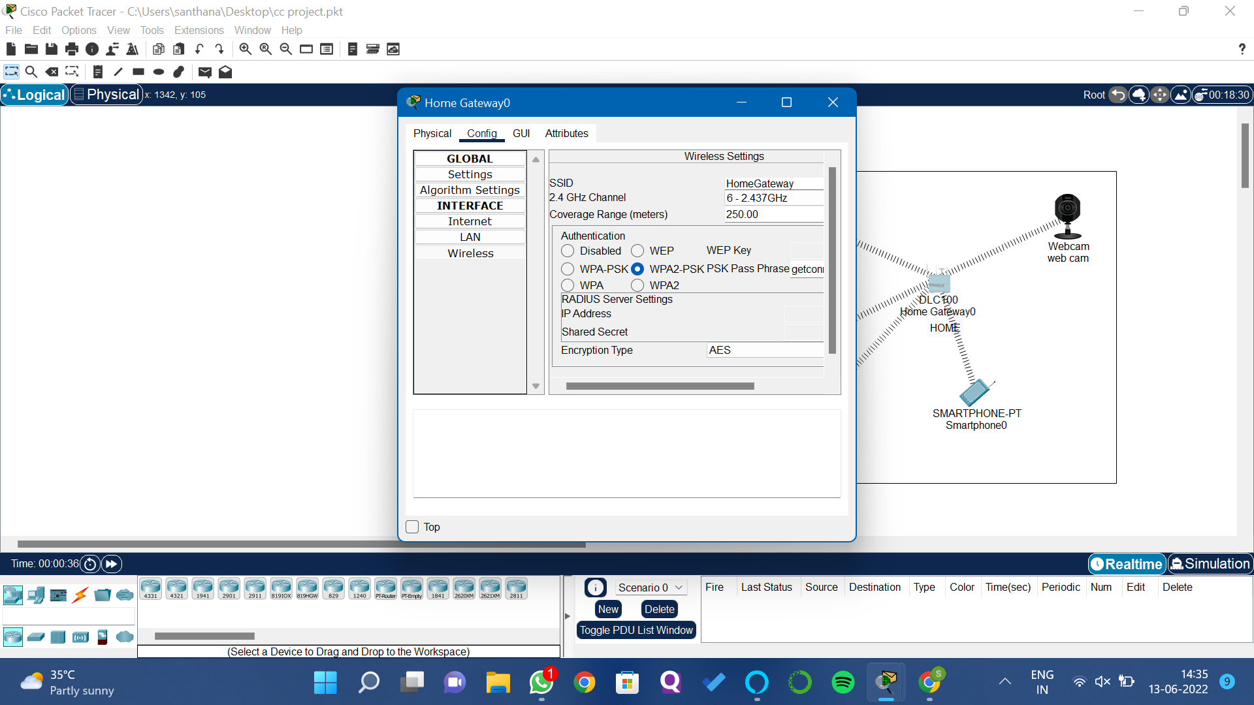
Task: Expand the Encryption Type AES dropdown
Action: tap(764, 350)
